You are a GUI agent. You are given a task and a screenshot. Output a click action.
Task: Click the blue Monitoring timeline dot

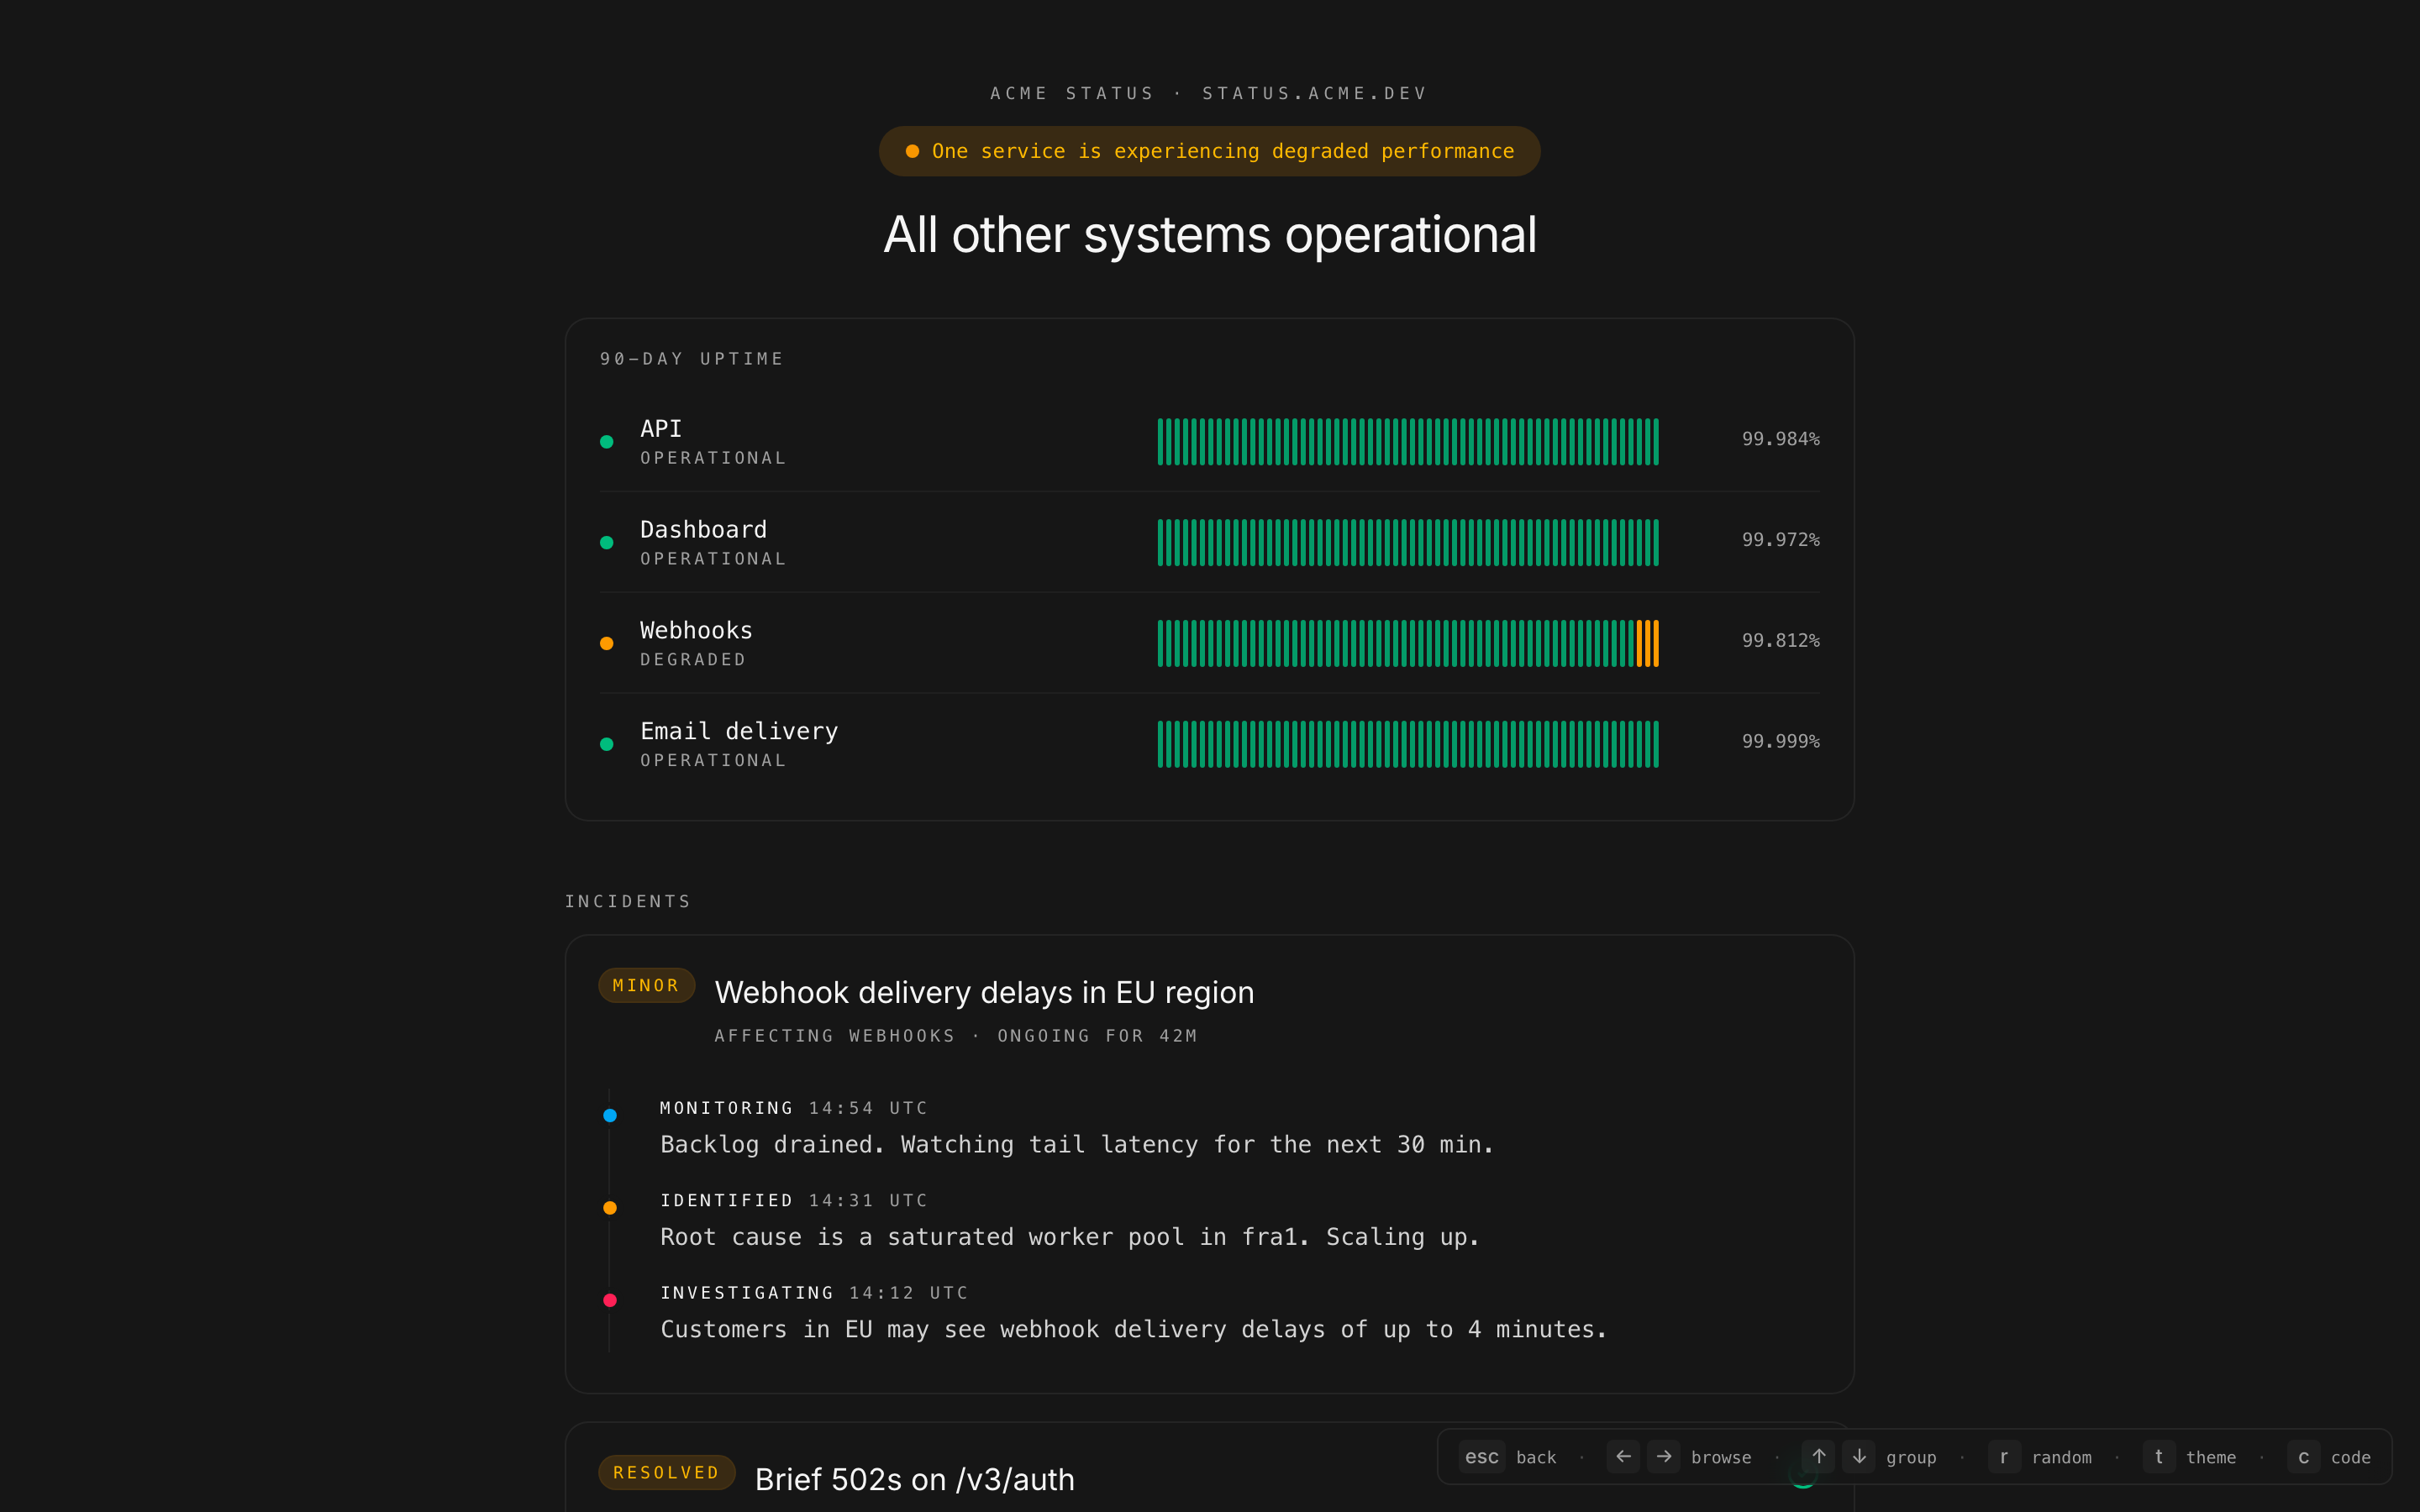click(610, 1115)
